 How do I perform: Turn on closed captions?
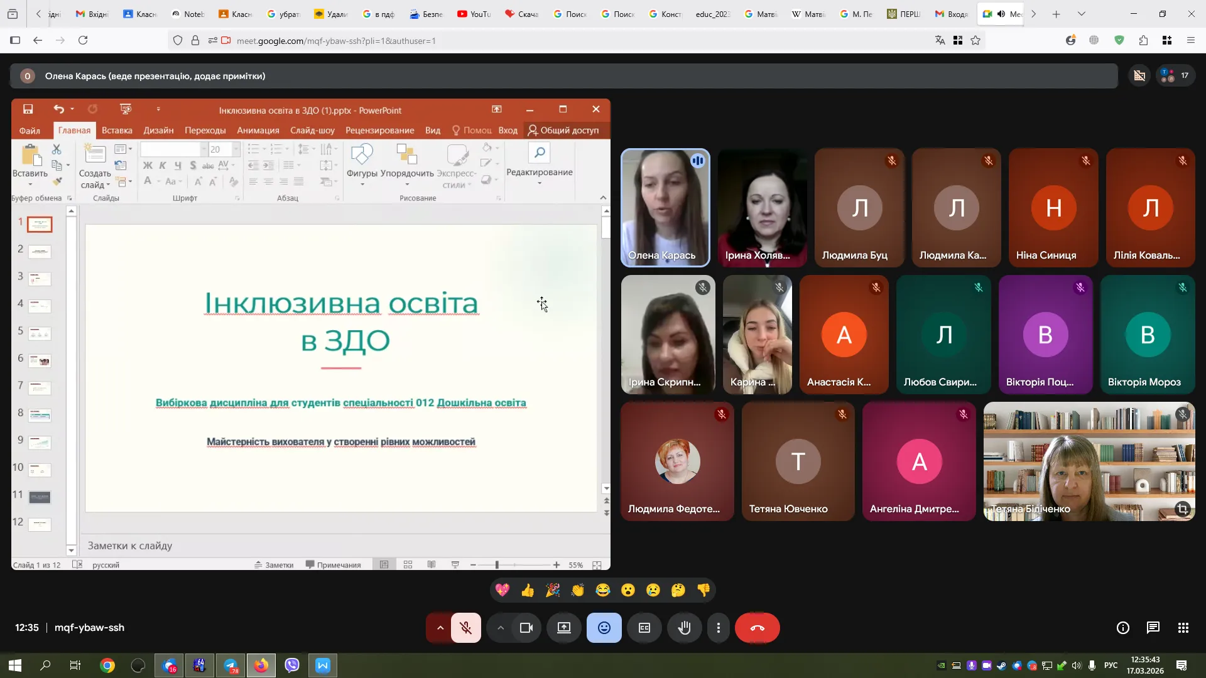(644, 628)
